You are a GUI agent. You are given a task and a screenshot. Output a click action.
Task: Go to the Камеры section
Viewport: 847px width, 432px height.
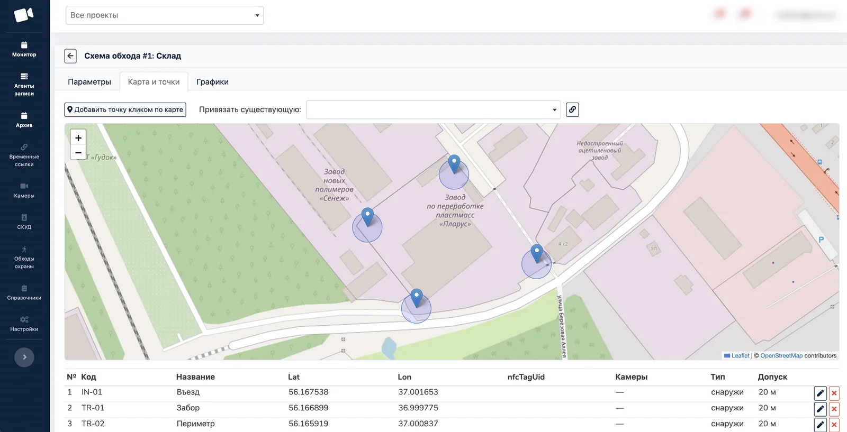pos(24,191)
